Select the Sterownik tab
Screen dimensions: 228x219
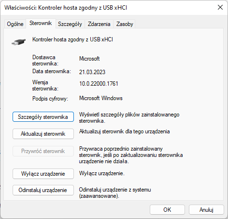tap(41, 23)
